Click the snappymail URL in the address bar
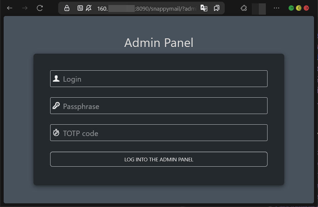The image size is (318, 207). click(147, 8)
